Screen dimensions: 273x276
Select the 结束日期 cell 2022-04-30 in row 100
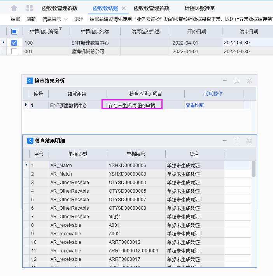click(237, 43)
